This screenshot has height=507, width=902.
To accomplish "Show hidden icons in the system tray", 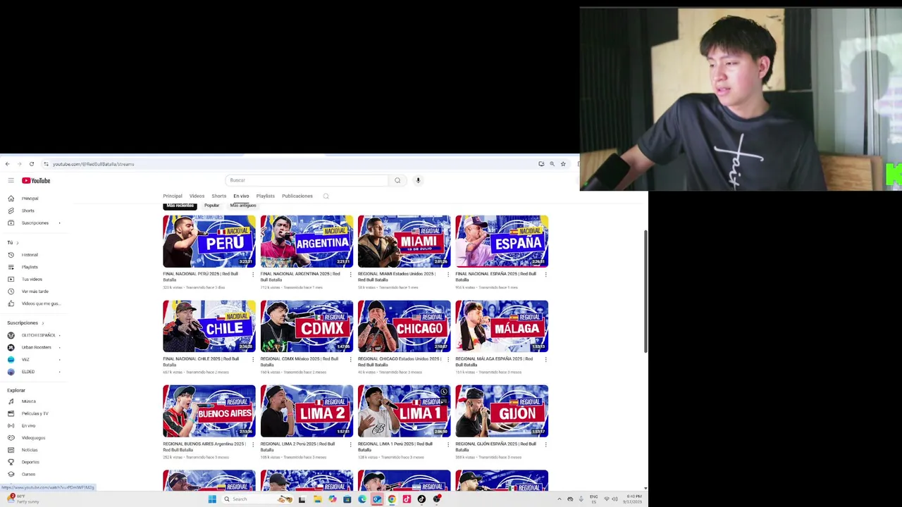I will pyautogui.click(x=560, y=499).
